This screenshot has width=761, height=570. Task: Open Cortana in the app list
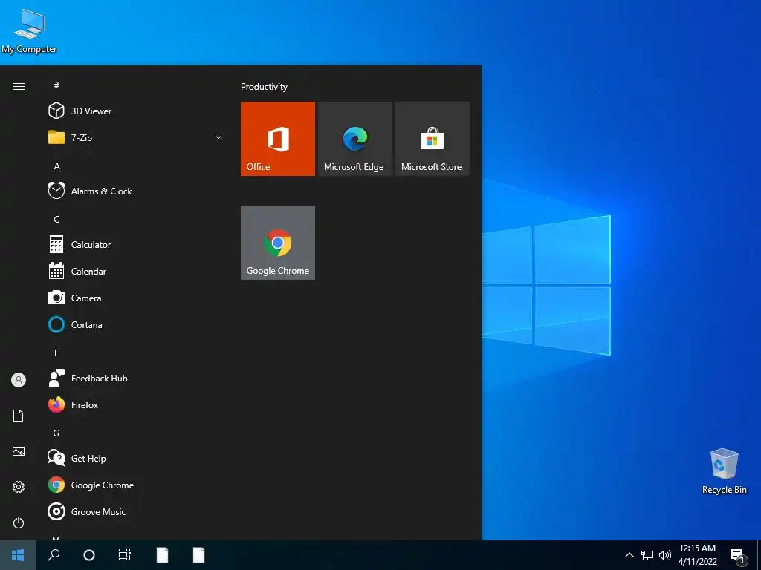(x=136, y=325)
